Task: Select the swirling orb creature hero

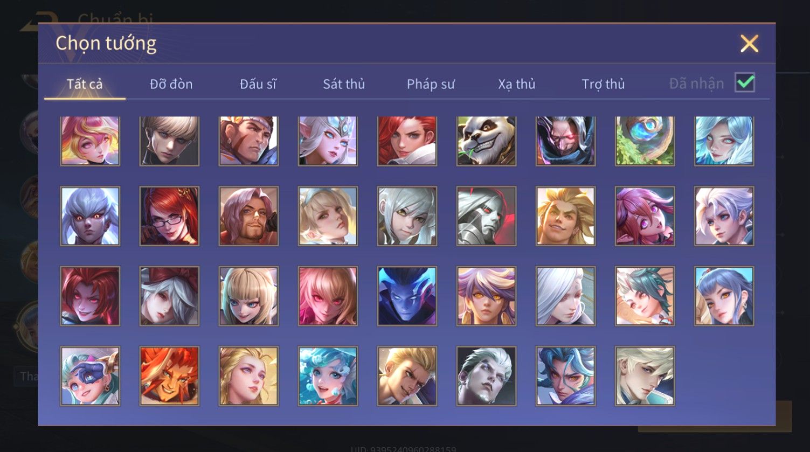Action: click(x=645, y=141)
